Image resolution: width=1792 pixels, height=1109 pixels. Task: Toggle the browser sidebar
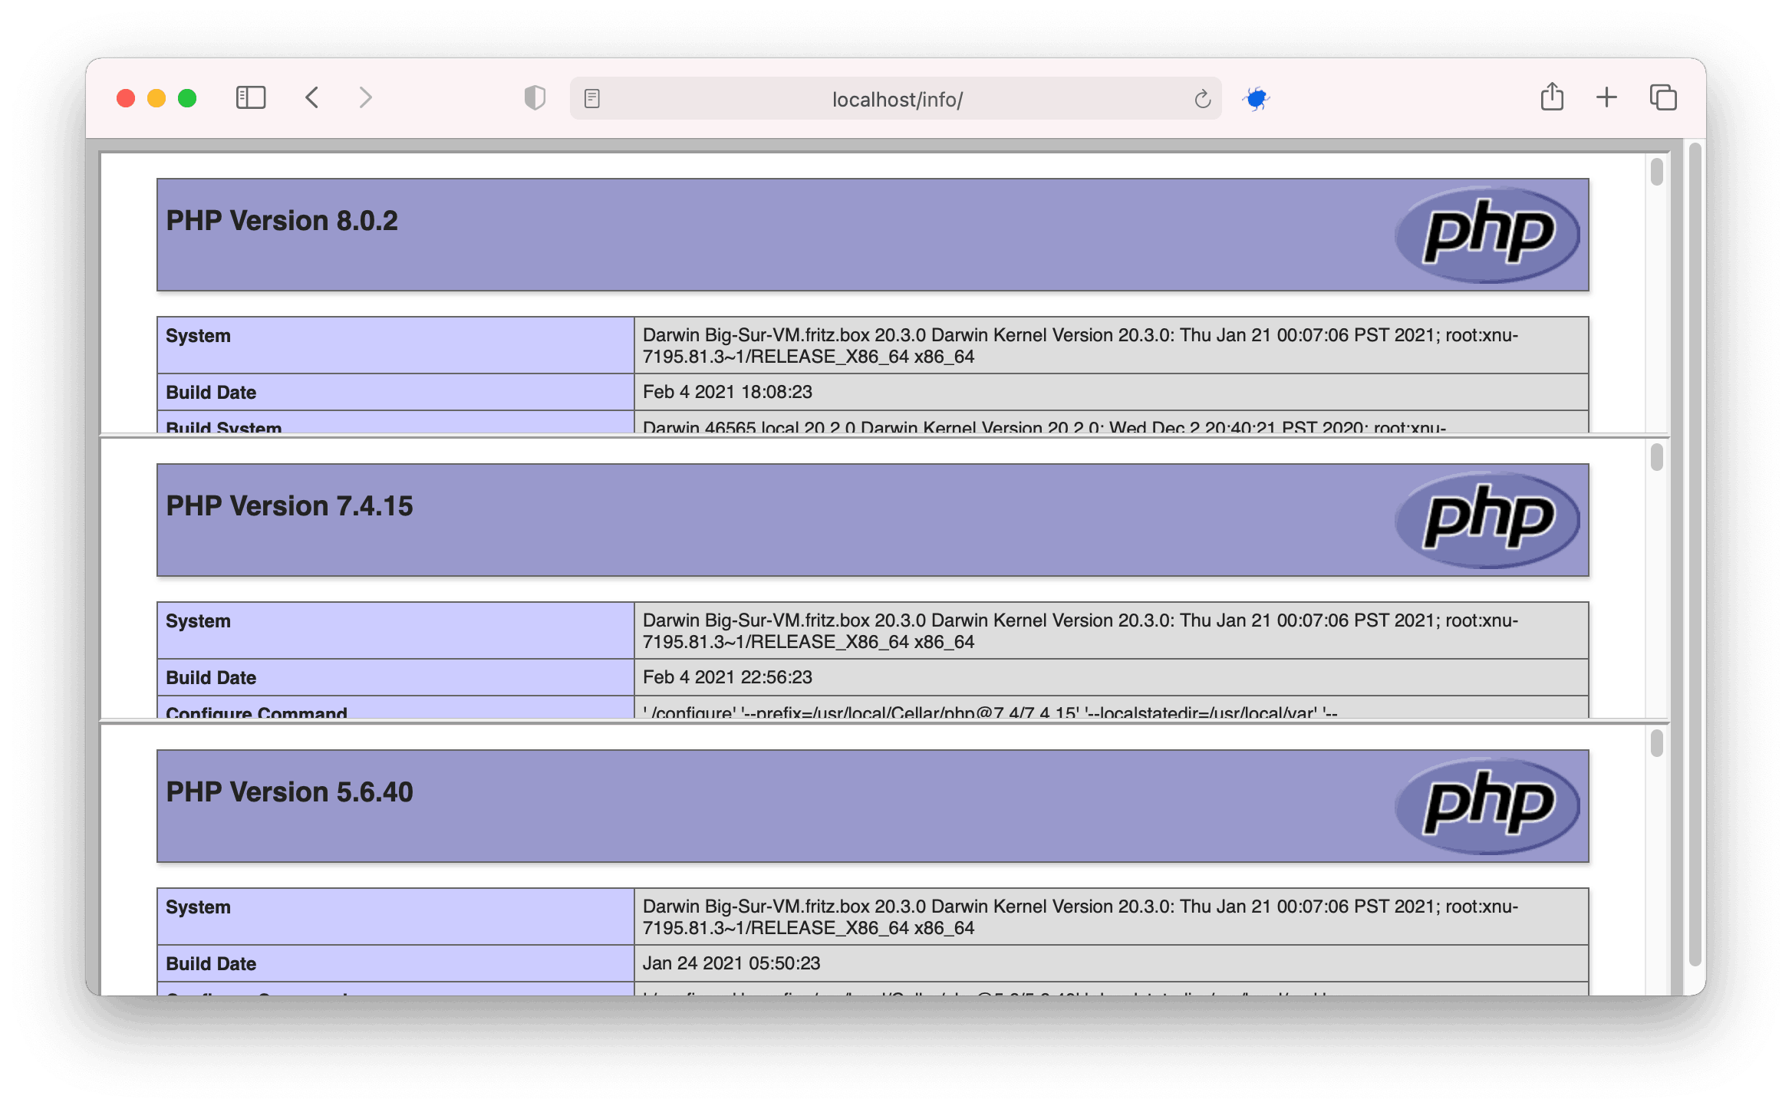(x=250, y=97)
